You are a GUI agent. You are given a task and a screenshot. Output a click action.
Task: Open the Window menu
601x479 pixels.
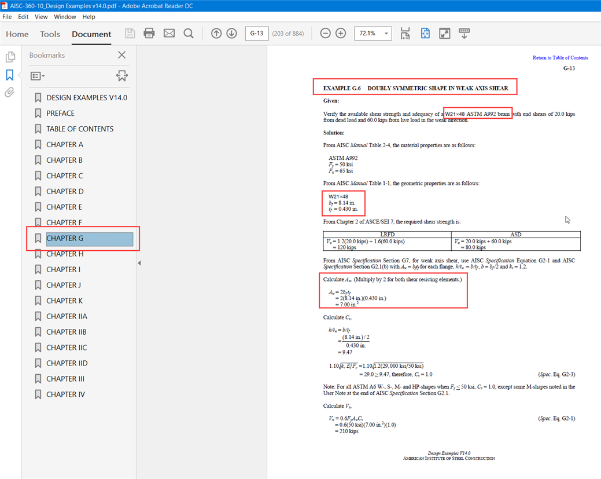[65, 17]
